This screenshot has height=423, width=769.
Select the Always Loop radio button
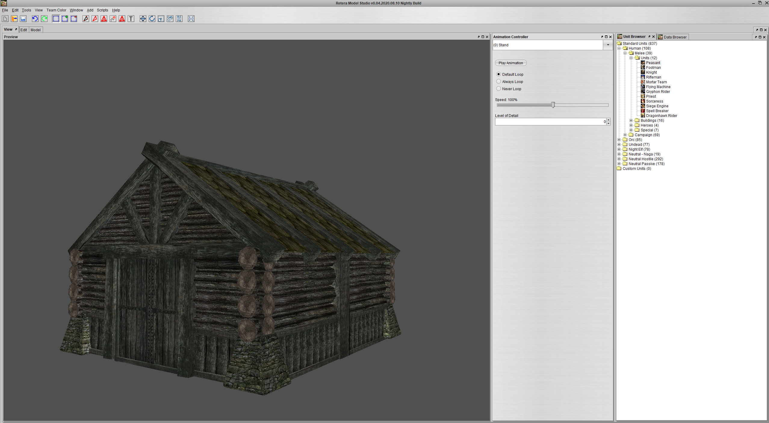coord(498,81)
